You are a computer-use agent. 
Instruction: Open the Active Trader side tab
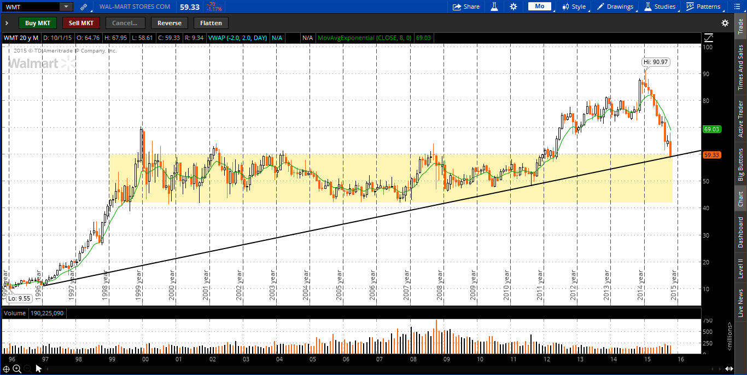tap(741, 119)
